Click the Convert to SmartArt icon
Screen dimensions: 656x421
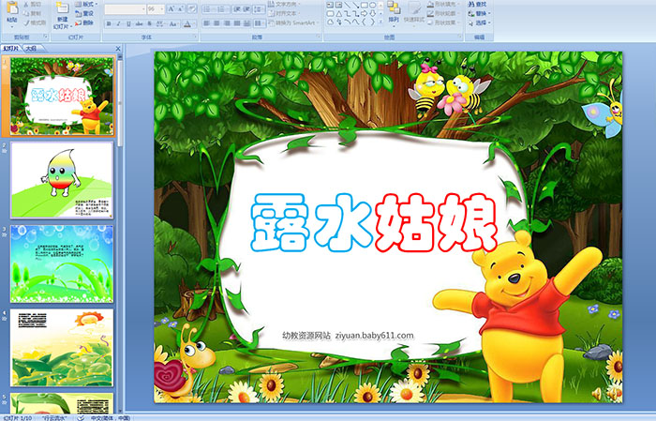(x=294, y=23)
